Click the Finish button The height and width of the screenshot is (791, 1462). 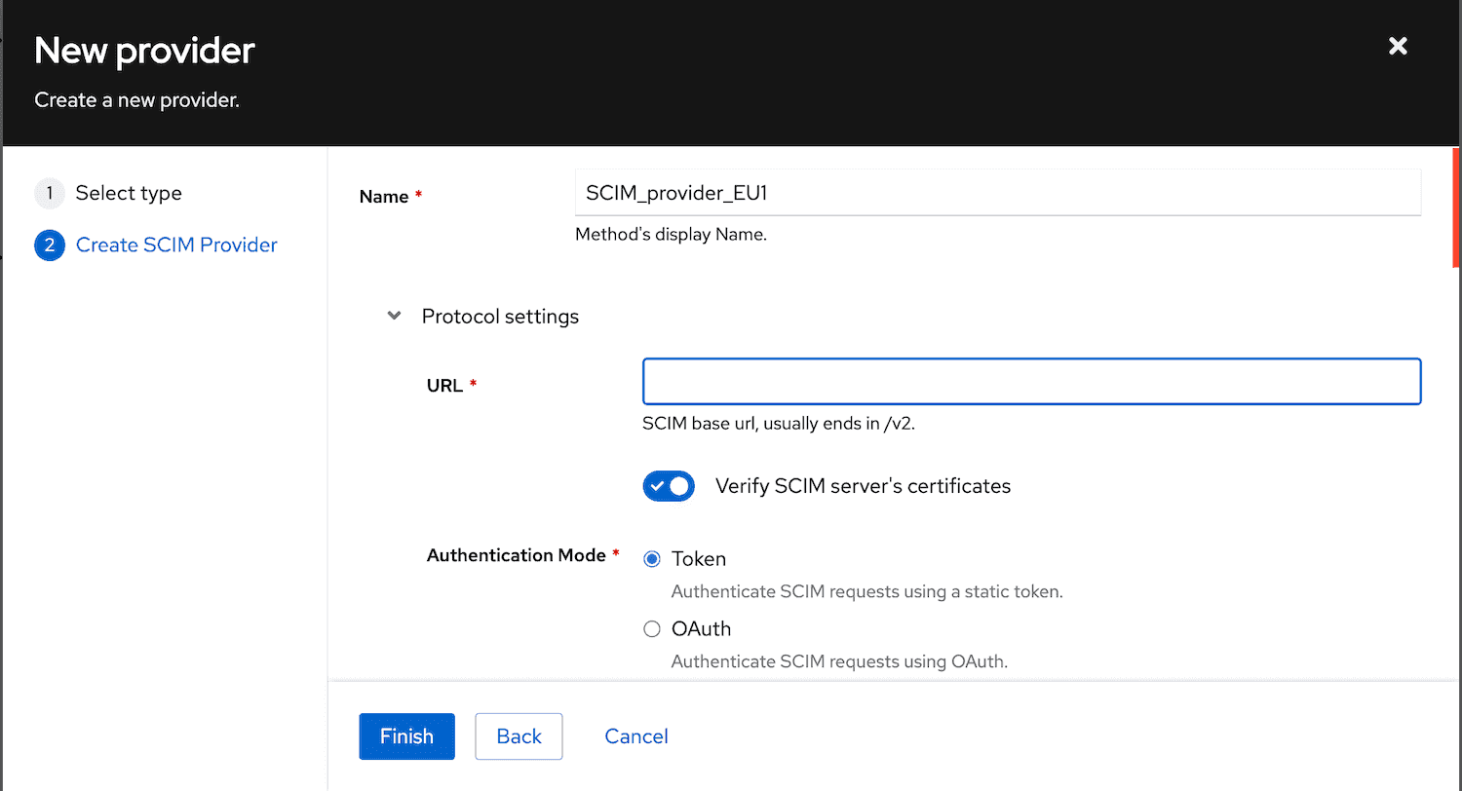[406, 735]
